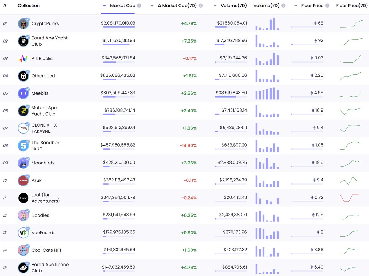Click the Cool Cats NFT avatar

click(23, 250)
